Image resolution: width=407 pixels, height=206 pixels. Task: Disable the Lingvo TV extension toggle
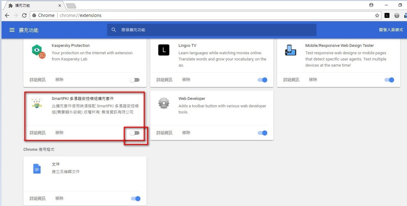pyautogui.click(x=263, y=80)
